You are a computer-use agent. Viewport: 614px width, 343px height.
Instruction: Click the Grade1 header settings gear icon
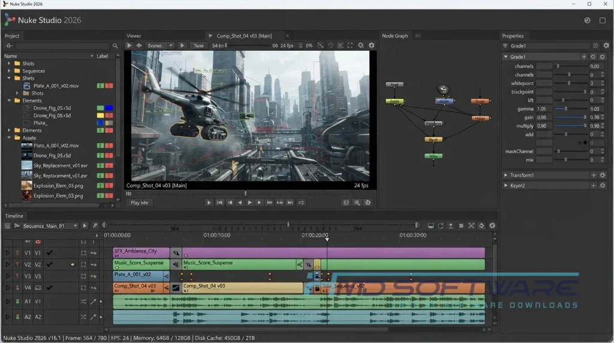click(x=602, y=57)
